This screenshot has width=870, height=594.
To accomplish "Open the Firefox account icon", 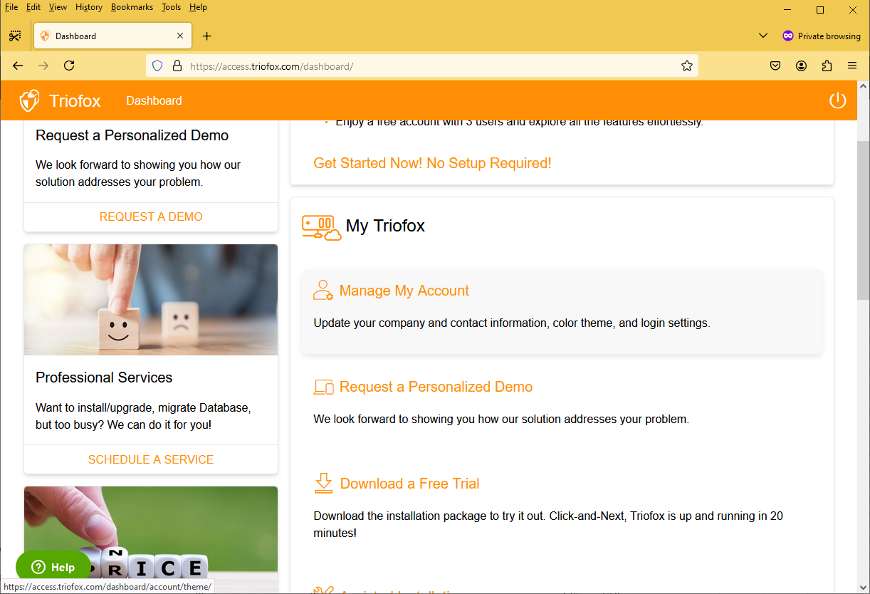I will tap(802, 66).
